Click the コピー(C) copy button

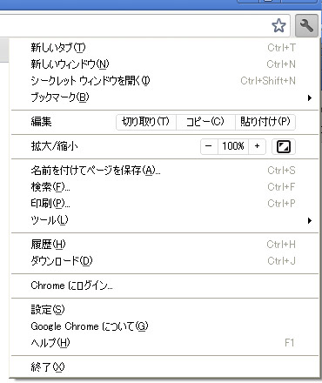[x=205, y=122]
